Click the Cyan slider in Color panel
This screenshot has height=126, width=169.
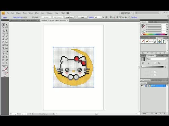pos(154,25)
